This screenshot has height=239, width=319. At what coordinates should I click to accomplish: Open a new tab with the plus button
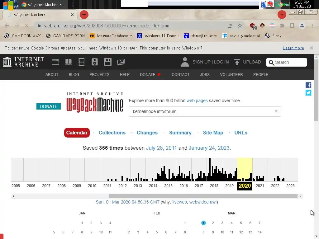click(x=84, y=15)
